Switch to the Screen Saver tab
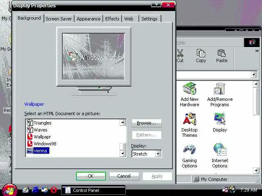Viewport: 262px width, 196px height. 59,19
